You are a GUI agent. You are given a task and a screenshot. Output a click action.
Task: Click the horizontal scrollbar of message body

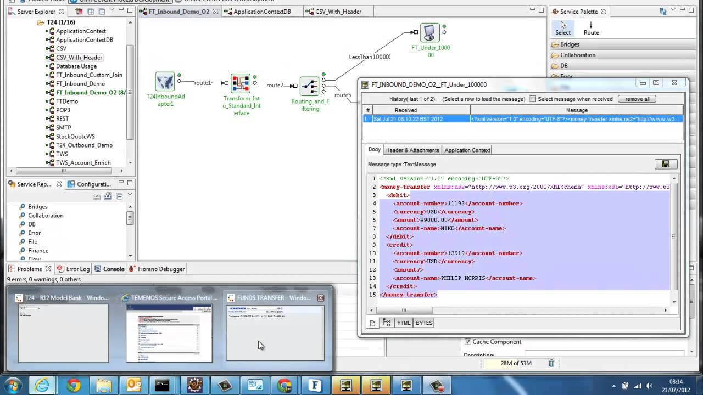click(404, 310)
